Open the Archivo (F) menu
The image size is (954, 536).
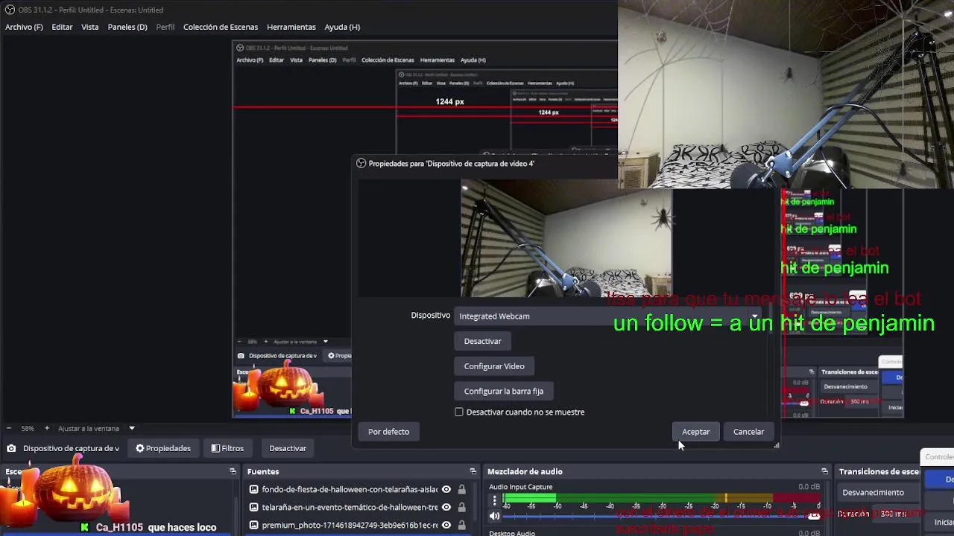click(x=24, y=27)
